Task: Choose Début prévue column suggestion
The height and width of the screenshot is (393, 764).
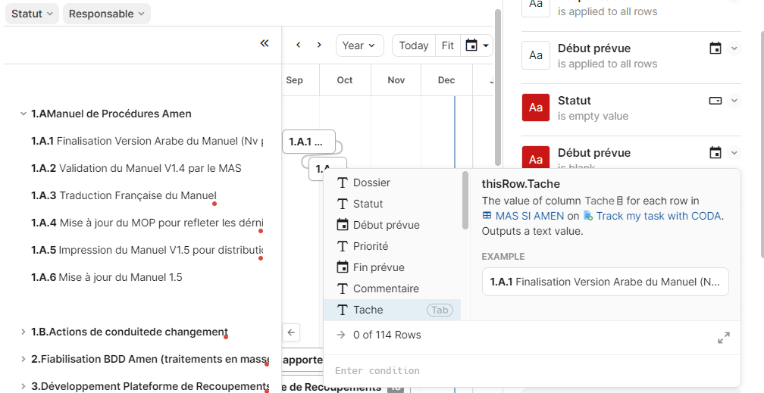Action: coord(393,225)
